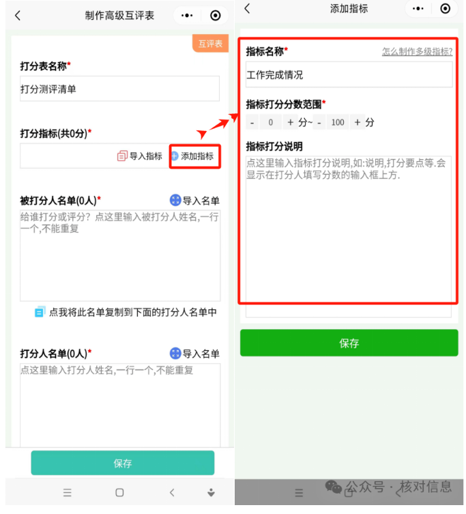Screen dimensions: 466x514
Task: Focus the 打分表名称 field with 打分测评清单
Action: pos(119,89)
